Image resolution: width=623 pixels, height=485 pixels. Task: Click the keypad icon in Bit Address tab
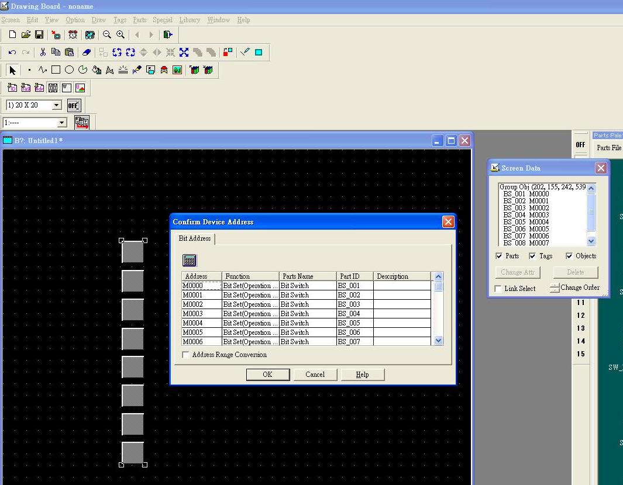pyautogui.click(x=189, y=261)
